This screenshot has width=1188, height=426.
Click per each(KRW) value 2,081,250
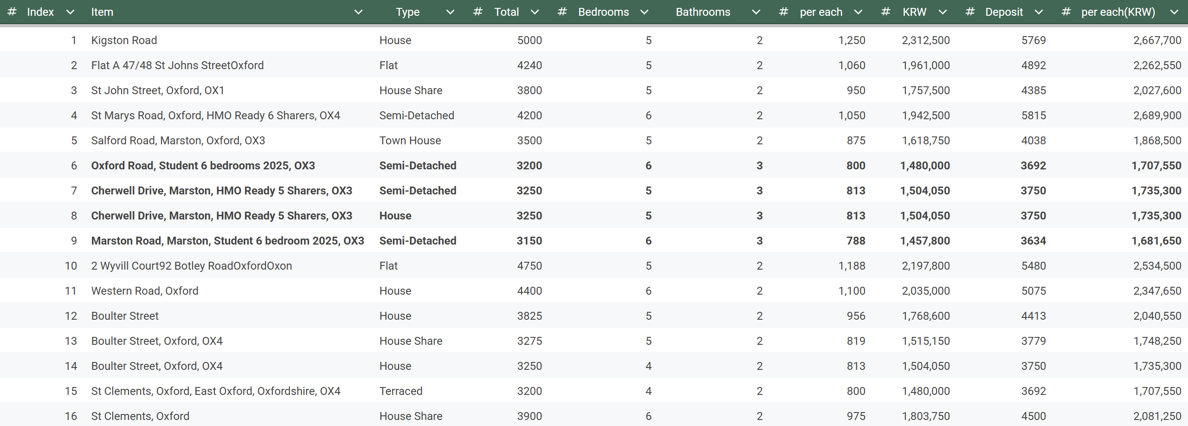coord(1157,416)
